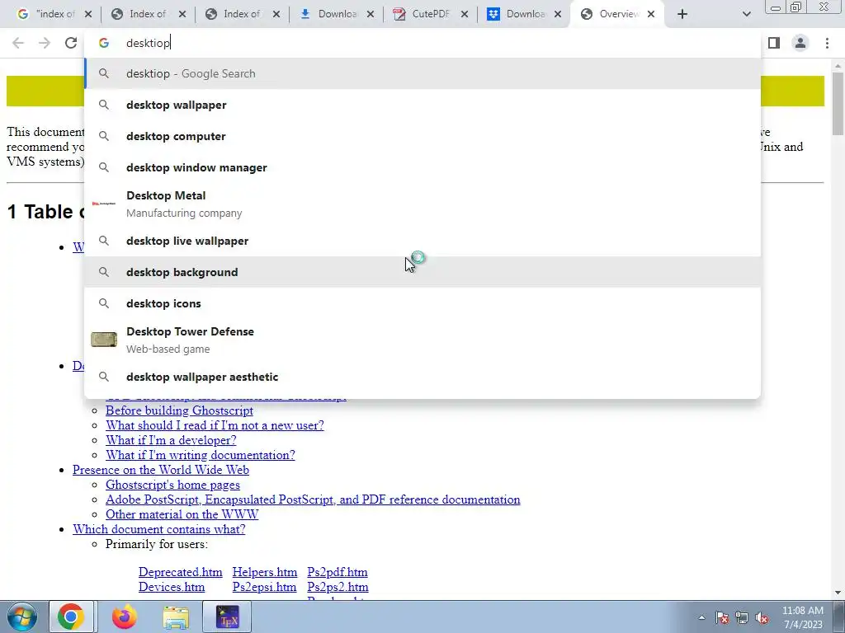Open the Helpers.htm link

click(265, 572)
